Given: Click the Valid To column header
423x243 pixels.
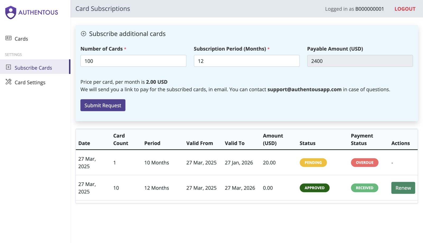Looking at the screenshot, I should pyautogui.click(x=235, y=143).
